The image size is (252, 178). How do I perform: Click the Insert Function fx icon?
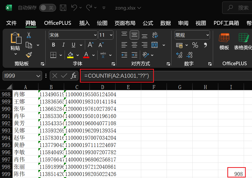[x=74, y=76]
